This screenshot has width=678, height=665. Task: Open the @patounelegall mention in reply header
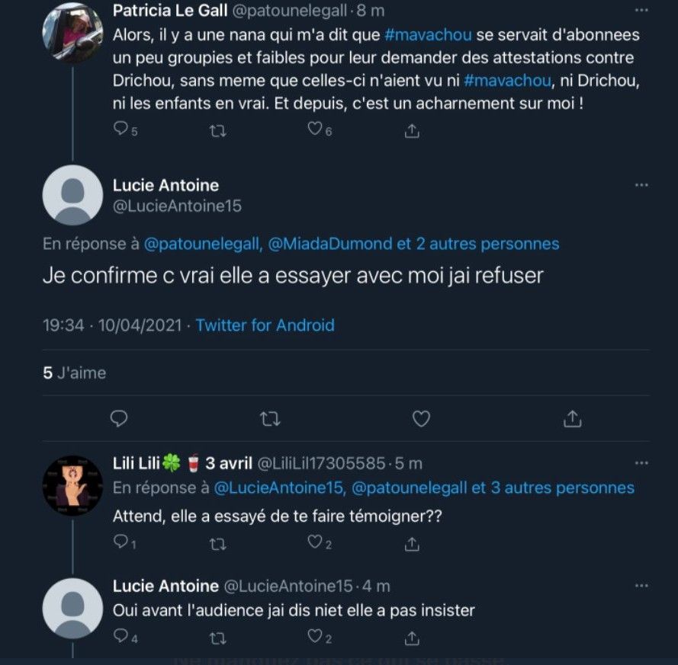click(201, 244)
